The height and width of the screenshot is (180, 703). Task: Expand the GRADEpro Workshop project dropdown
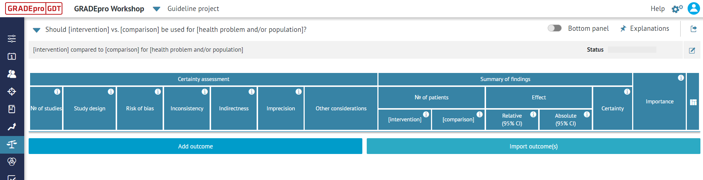coord(156,9)
